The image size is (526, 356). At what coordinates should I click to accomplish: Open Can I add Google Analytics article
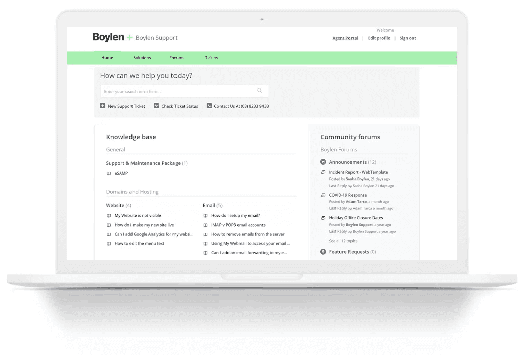click(x=154, y=234)
